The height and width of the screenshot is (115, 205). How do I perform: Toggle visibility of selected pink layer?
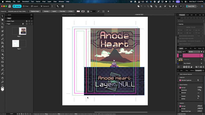pyautogui.click(x=201, y=55)
